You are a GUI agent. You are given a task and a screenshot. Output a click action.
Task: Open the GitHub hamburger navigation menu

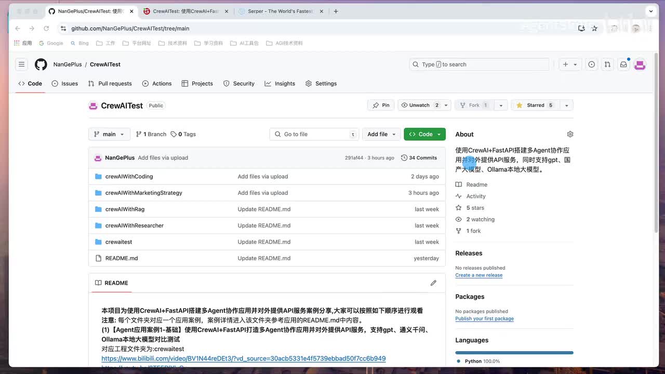(21, 64)
